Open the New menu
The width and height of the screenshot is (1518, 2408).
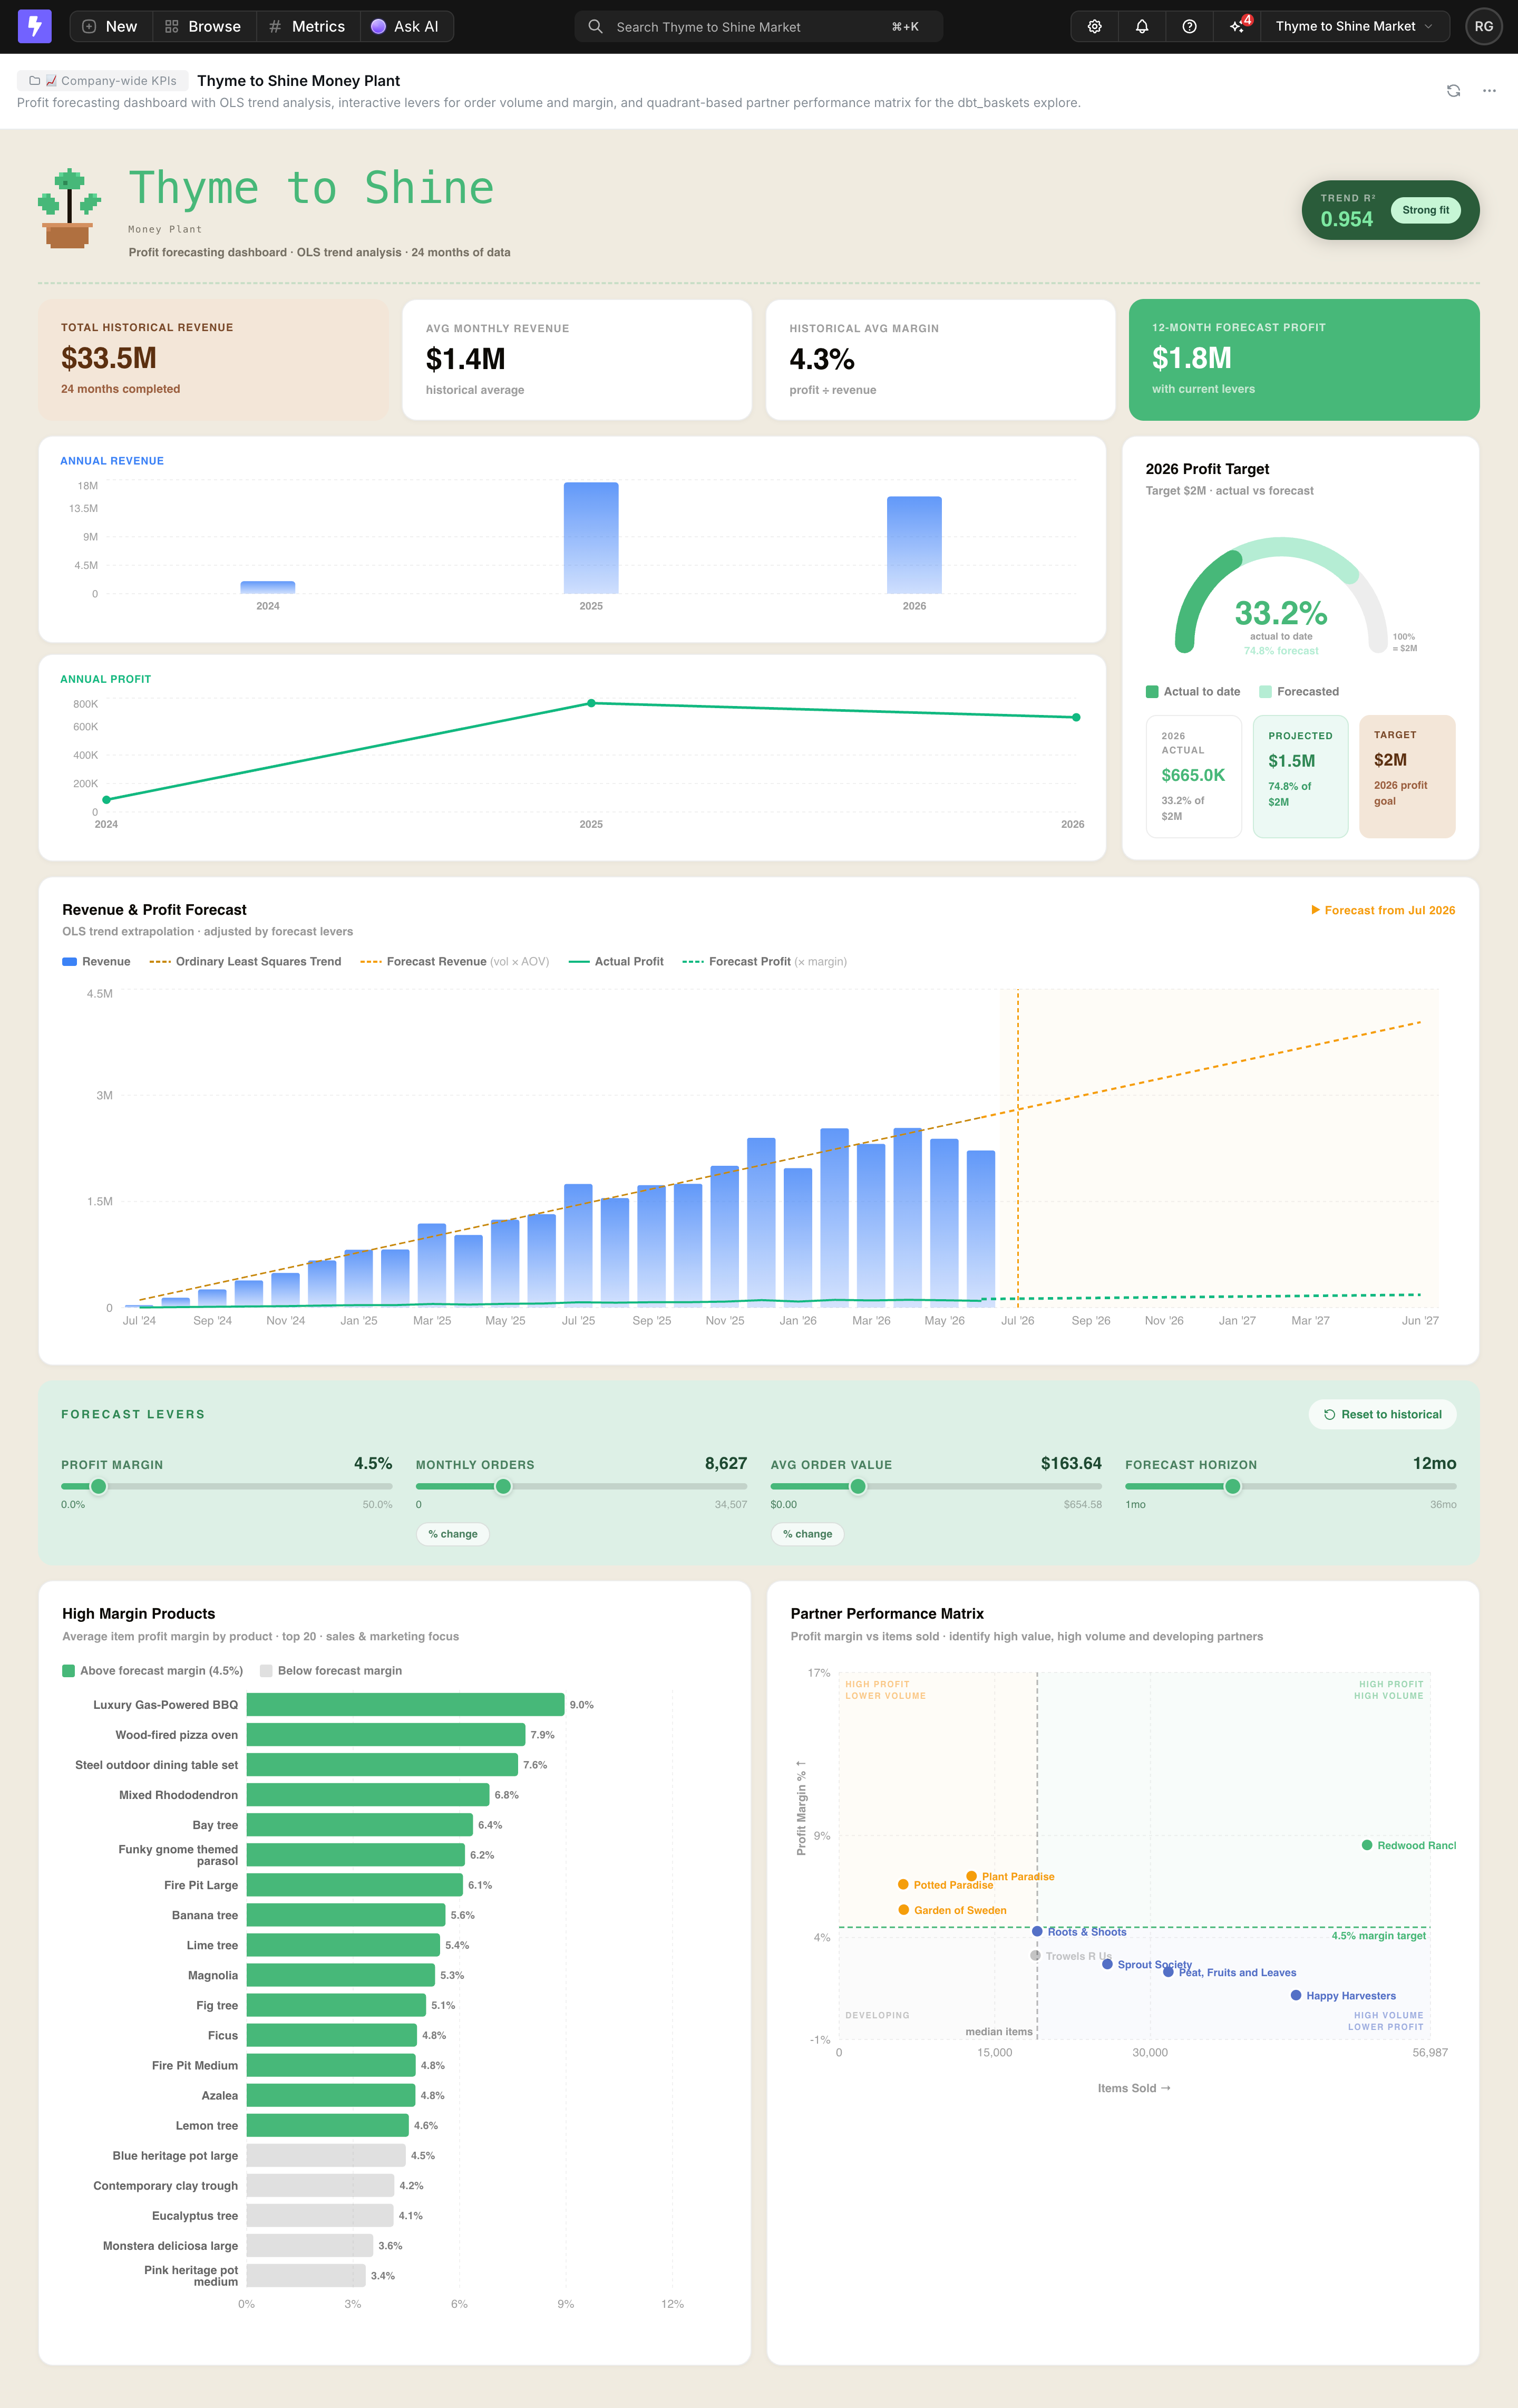(x=110, y=26)
